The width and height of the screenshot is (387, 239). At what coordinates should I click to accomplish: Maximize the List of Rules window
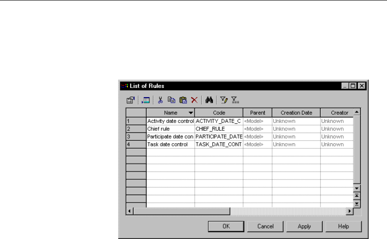(x=353, y=86)
